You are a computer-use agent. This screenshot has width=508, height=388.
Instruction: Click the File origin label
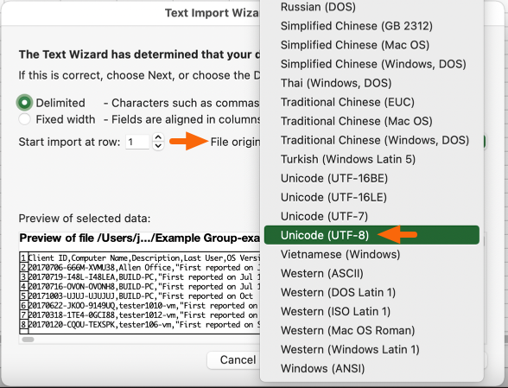click(x=235, y=142)
